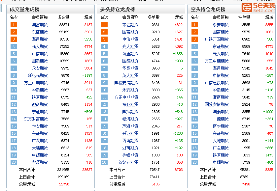277x191 pixels.
Task: Click the 多单量 column header
Action: [154, 17]
